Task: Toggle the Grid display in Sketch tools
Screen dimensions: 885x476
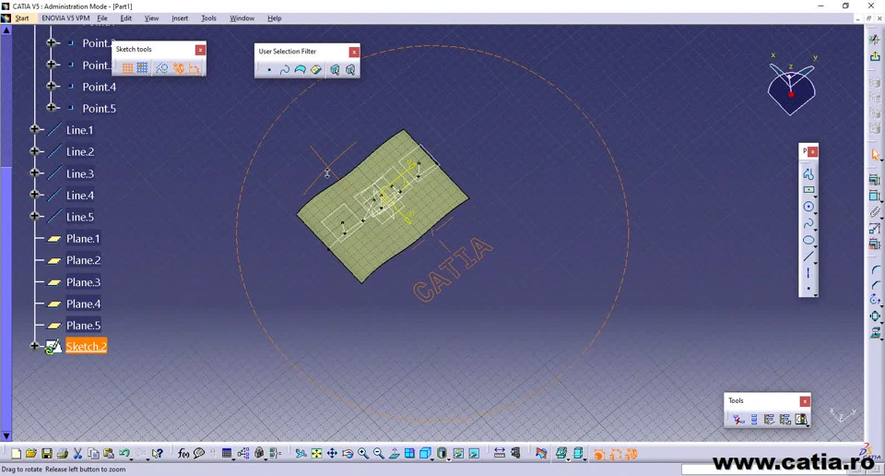Action: pyautogui.click(x=127, y=68)
